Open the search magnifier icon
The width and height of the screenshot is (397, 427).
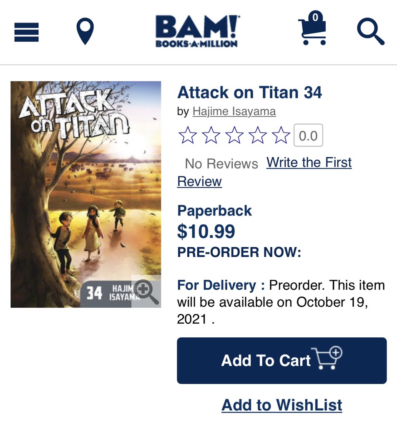click(x=371, y=31)
